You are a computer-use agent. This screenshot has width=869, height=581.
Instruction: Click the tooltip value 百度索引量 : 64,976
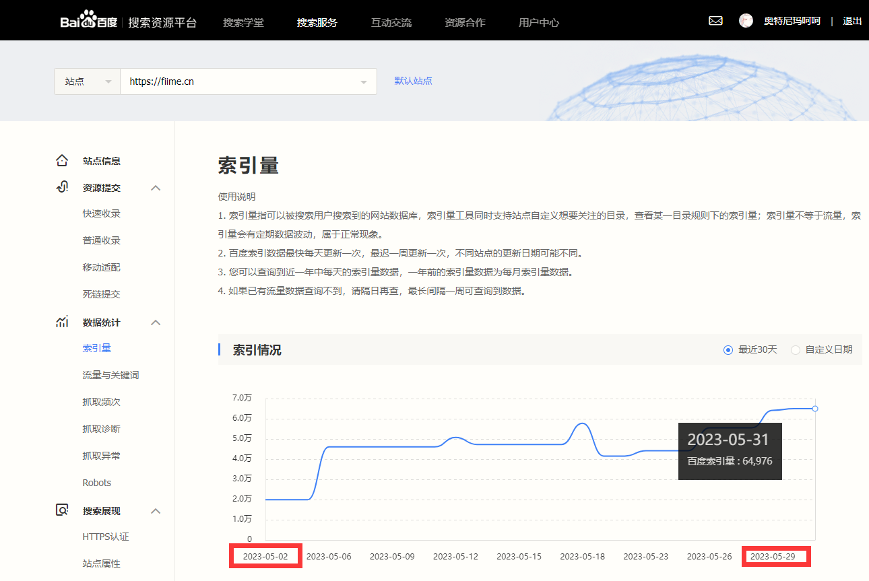(730, 461)
